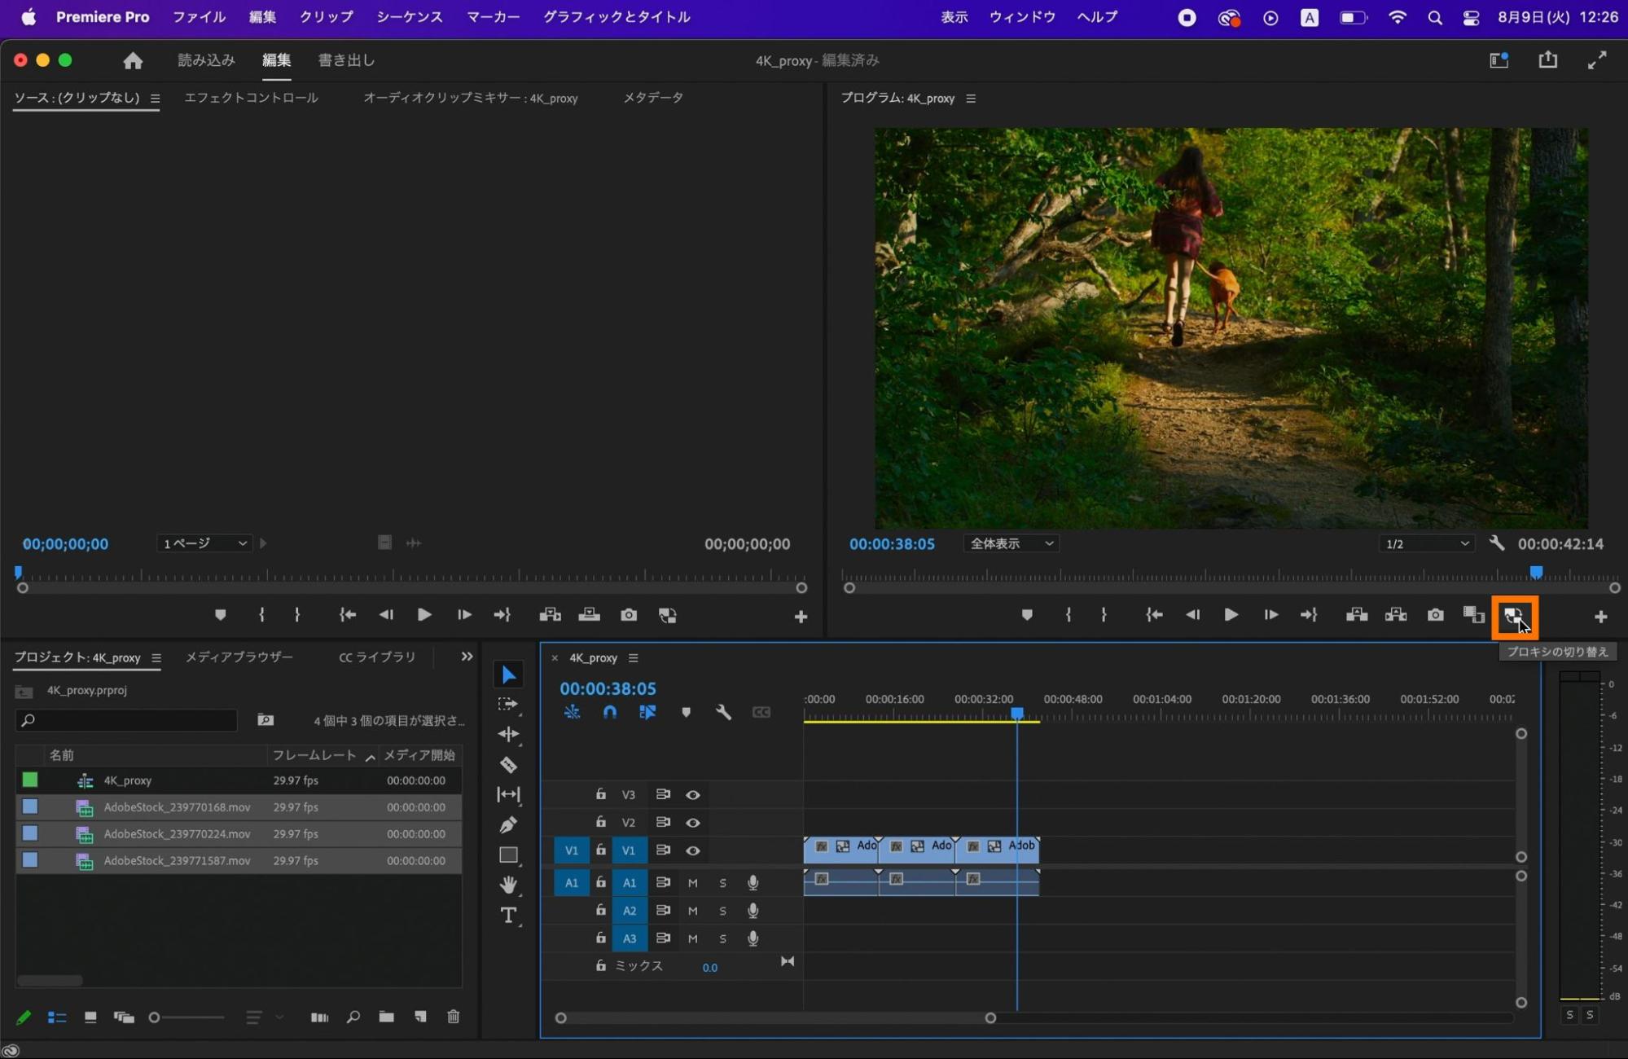Screen dimensions: 1628x1059
Task: Open timeline display settings wrench
Action: (x=723, y=712)
